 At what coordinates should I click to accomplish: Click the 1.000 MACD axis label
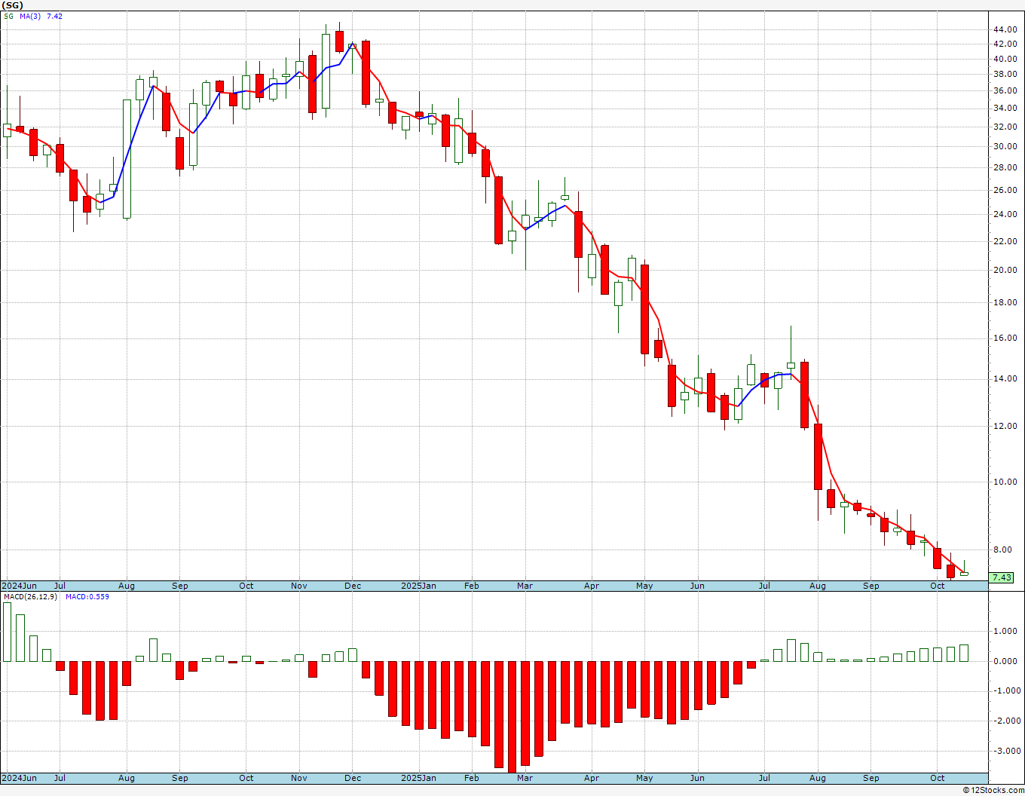(1005, 632)
